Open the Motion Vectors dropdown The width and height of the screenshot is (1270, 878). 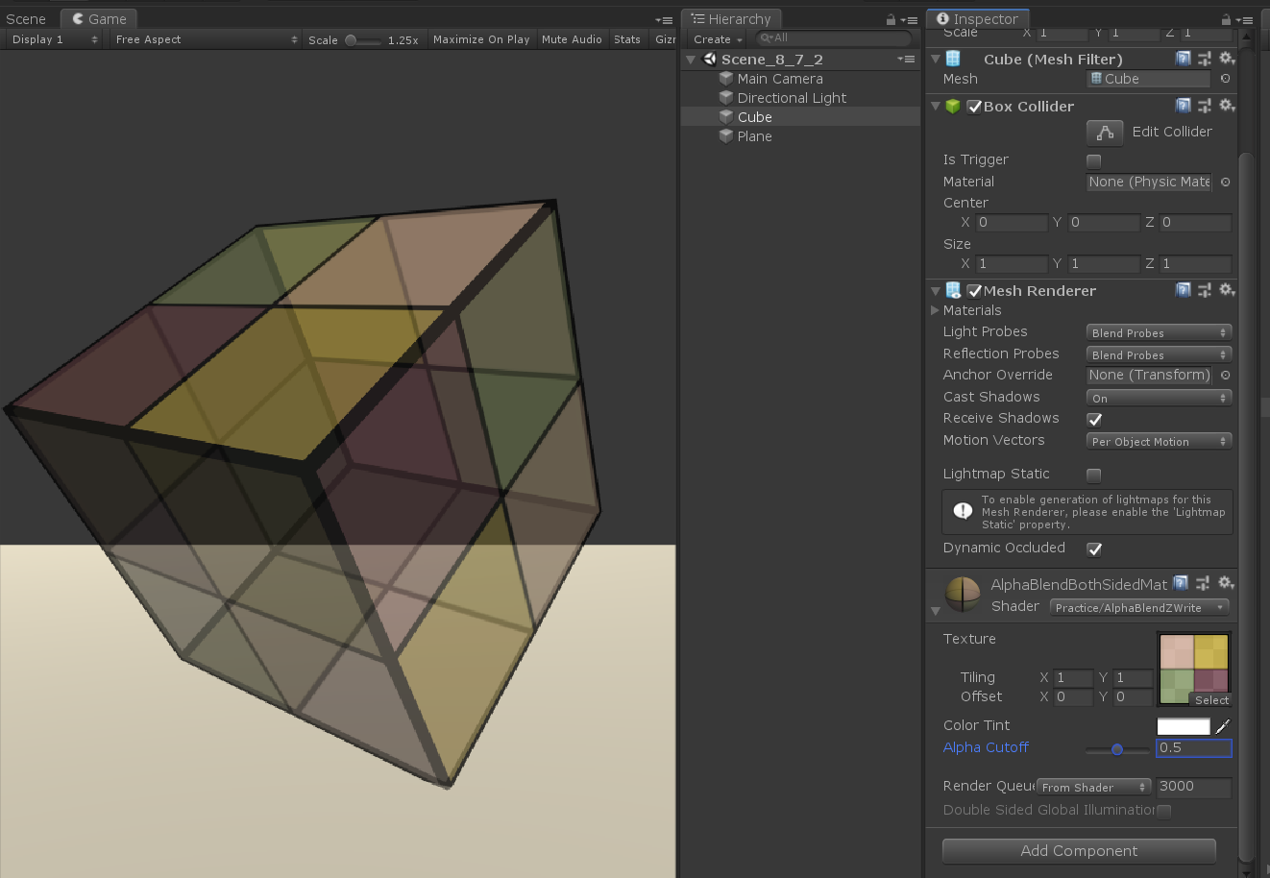pos(1159,441)
